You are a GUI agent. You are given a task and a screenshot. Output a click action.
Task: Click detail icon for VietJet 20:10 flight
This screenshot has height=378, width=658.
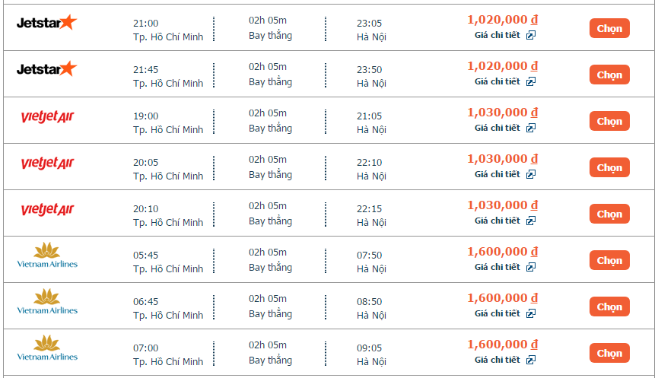(531, 221)
